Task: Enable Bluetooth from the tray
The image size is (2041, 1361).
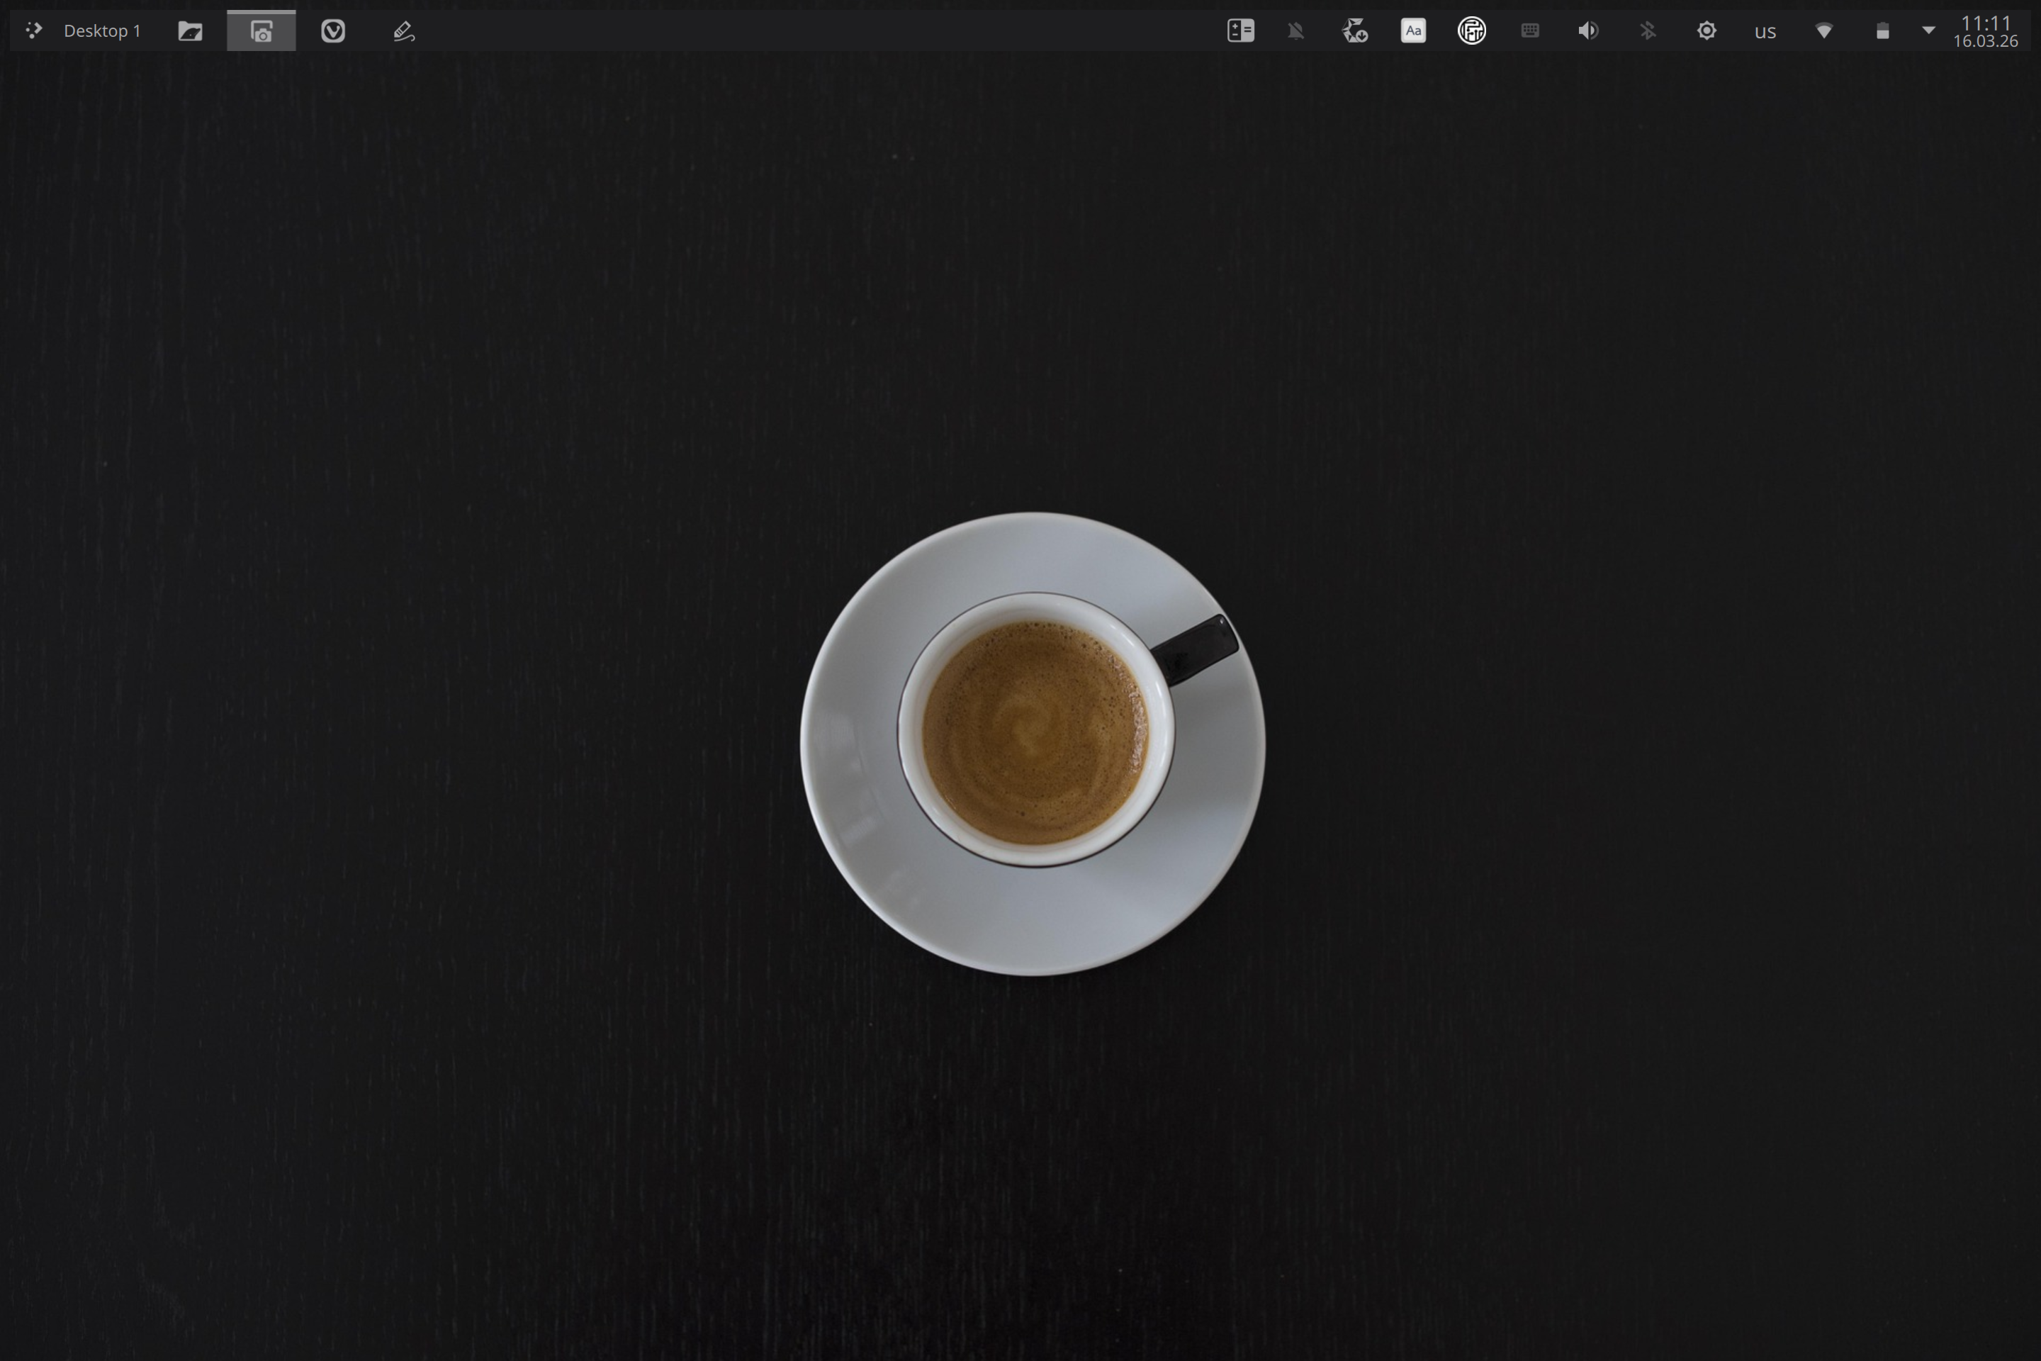Action: click(x=1647, y=30)
